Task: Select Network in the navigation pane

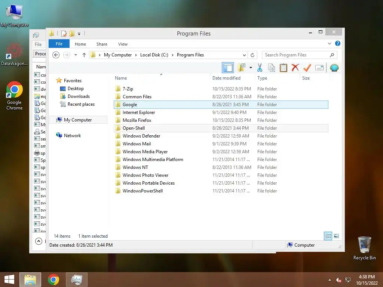Action: (72, 135)
